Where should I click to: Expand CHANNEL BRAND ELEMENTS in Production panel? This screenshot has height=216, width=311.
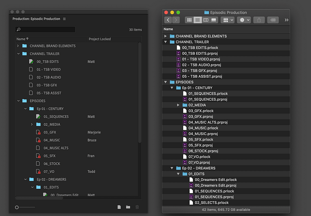(18, 46)
